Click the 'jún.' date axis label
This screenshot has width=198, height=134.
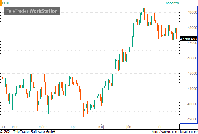click(129, 127)
